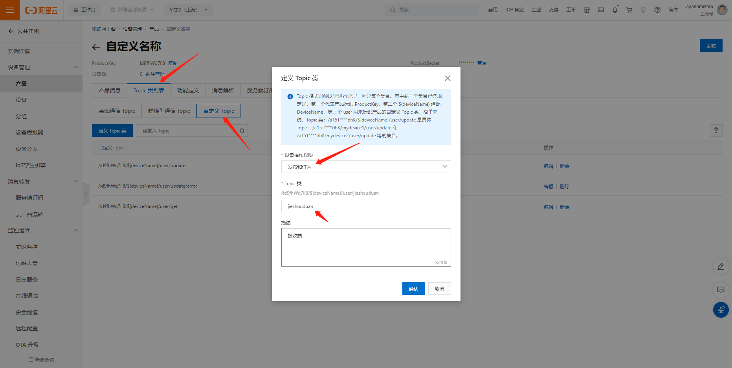Switch to the 功能定义 tab
The height and width of the screenshot is (368, 732).
[x=188, y=90]
